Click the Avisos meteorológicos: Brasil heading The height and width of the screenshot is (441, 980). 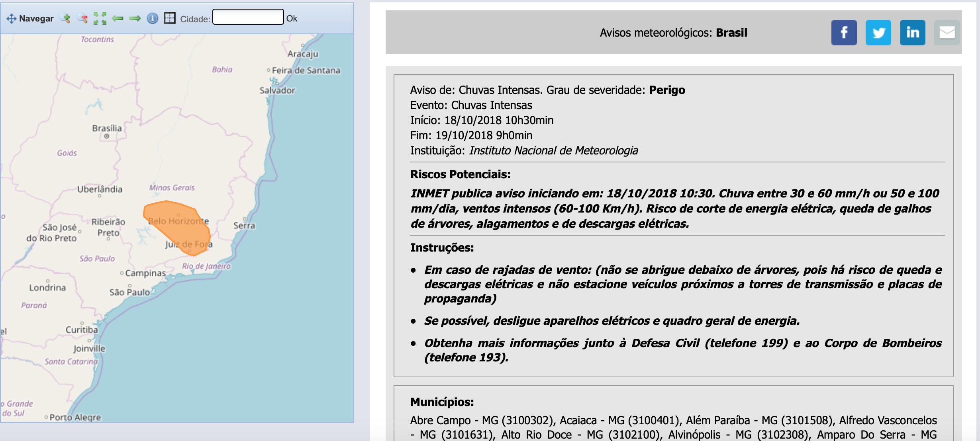[673, 33]
